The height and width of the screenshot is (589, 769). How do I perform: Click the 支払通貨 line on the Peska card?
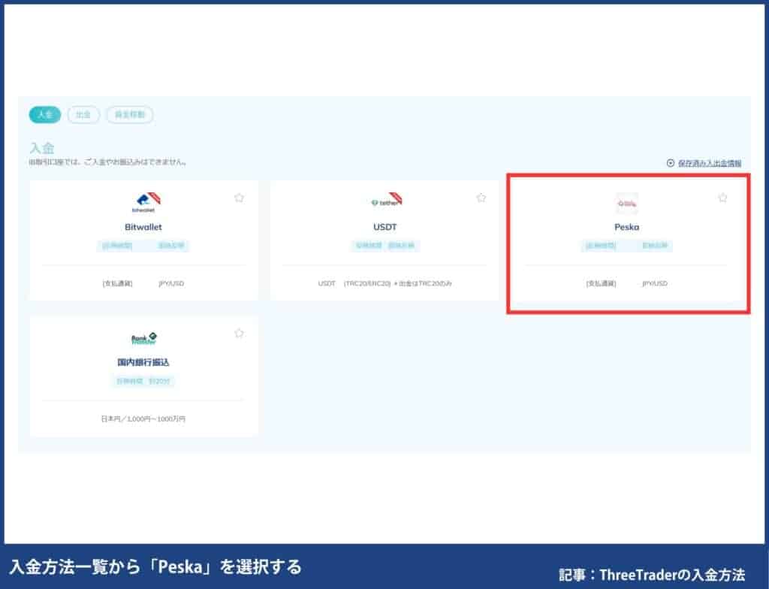(627, 283)
